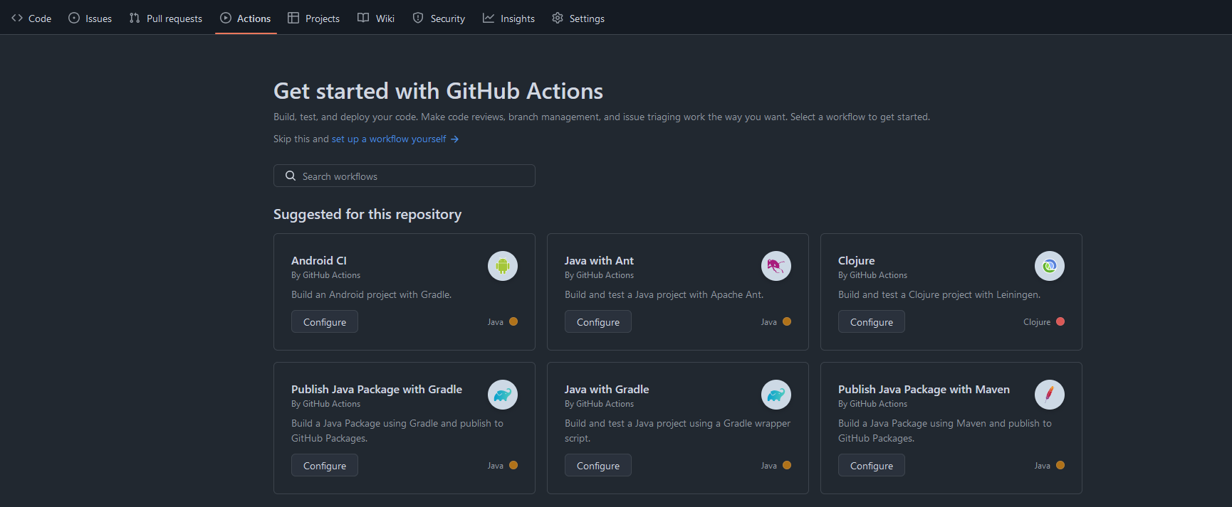Click 'Build an Android project with Gradle.' text
Image resolution: width=1232 pixels, height=507 pixels.
[371, 294]
